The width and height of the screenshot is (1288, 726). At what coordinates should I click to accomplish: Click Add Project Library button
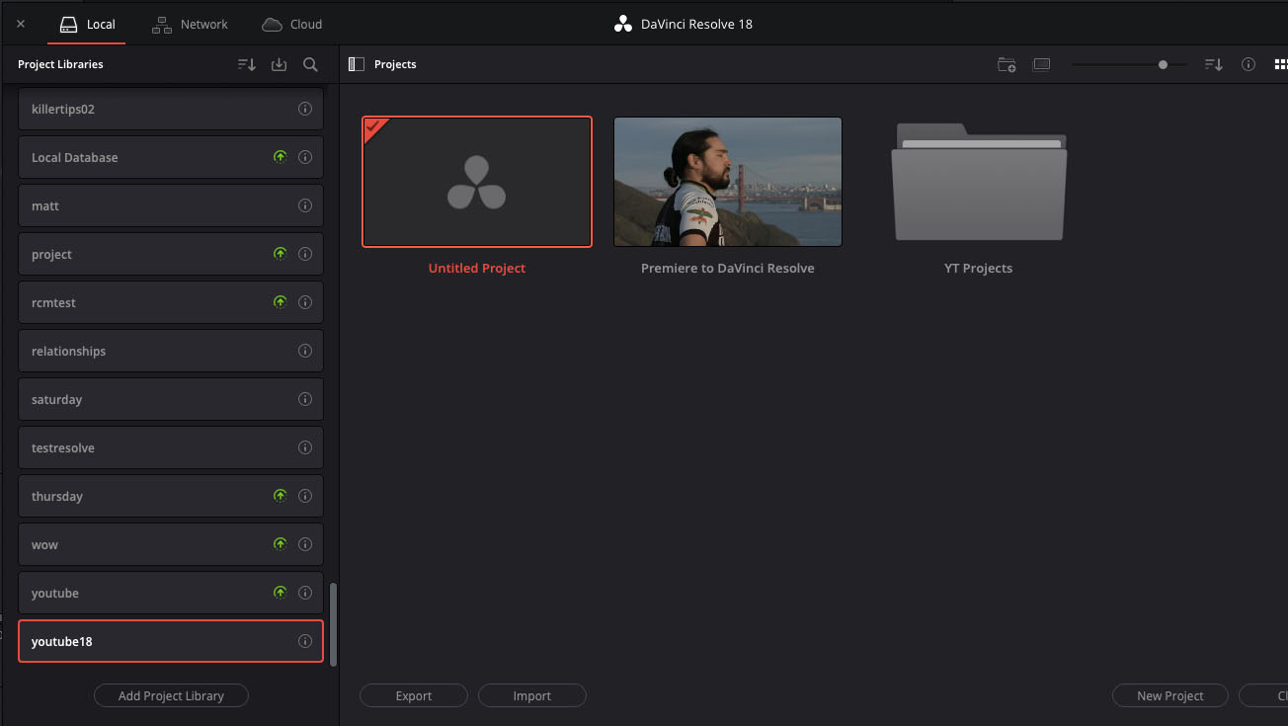tap(171, 695)
